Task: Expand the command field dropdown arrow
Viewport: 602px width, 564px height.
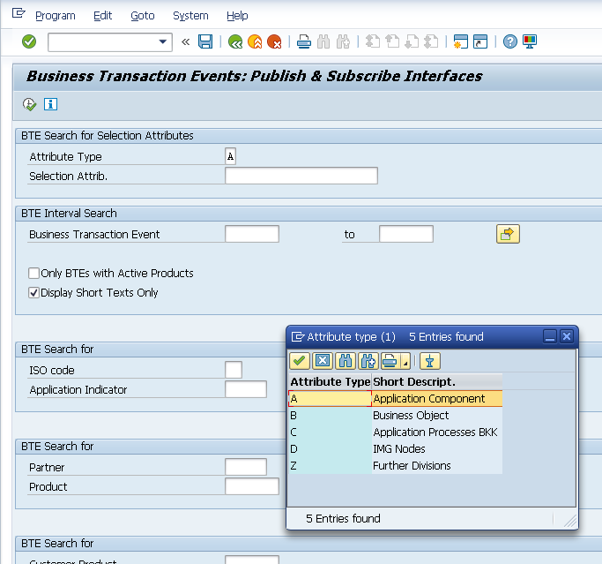Action: click(163, 41)
